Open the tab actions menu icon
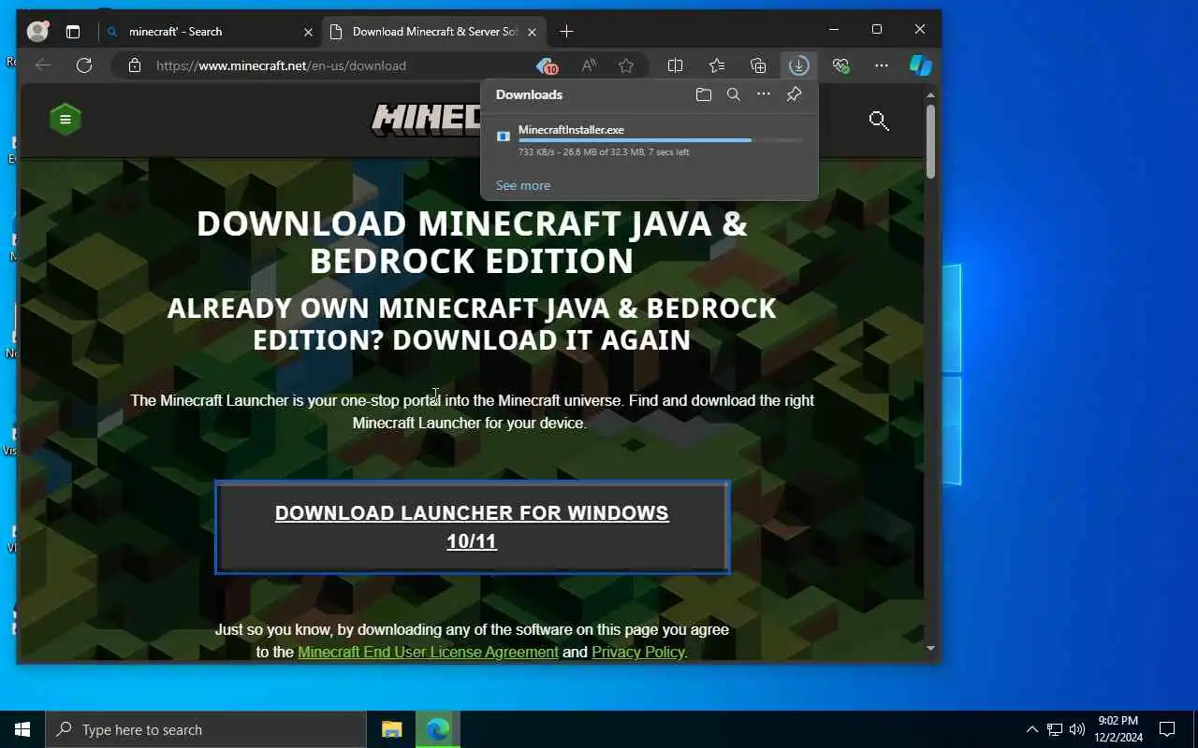This screenshot has width=1198, height=748. [73, 32]
